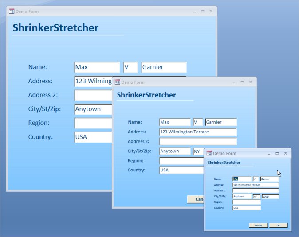Minimize the medium Demo Form window
This screenshot has height=237, width=299.
click(234, 82)
